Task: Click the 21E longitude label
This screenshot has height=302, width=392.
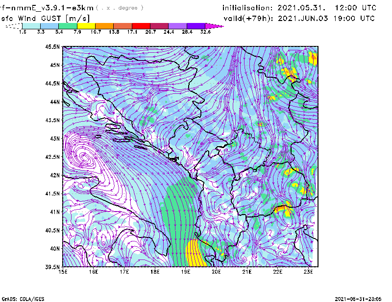Action: 247,272
